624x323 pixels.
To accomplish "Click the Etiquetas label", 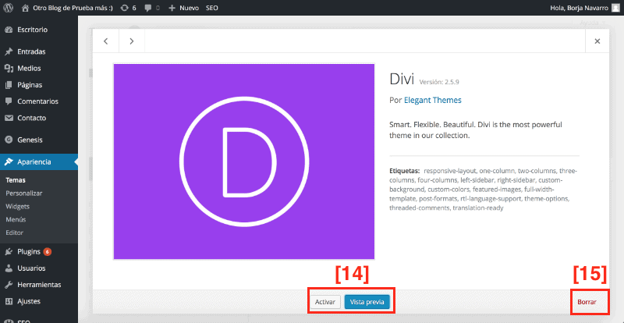I will pyautogui.click(x=404, y=171).
